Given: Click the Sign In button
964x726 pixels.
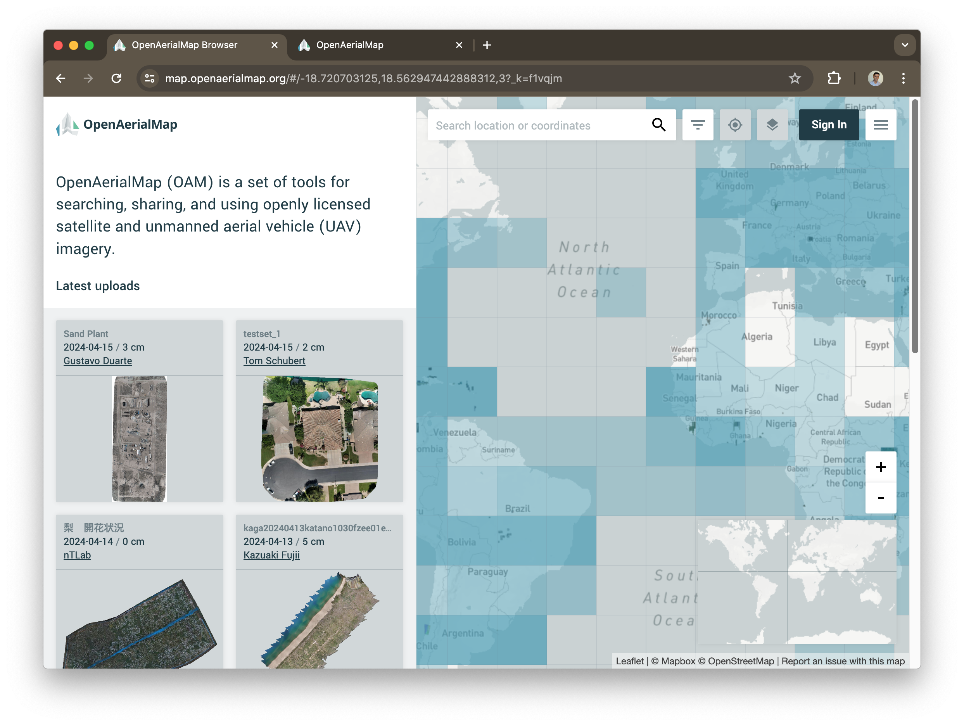Looking at the screenshot, I should 828,125.
